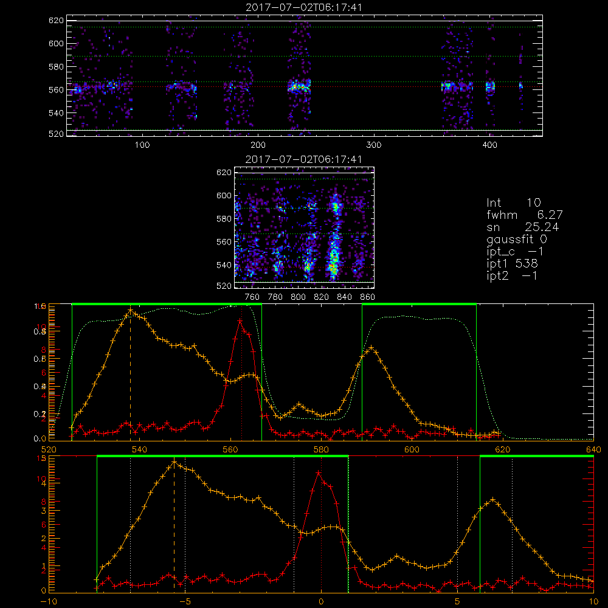The height and width of the screenshot is (608, 608).
Task: Click x-axis label 800 of middle spectrogram
Action: [x=298, y=297]
